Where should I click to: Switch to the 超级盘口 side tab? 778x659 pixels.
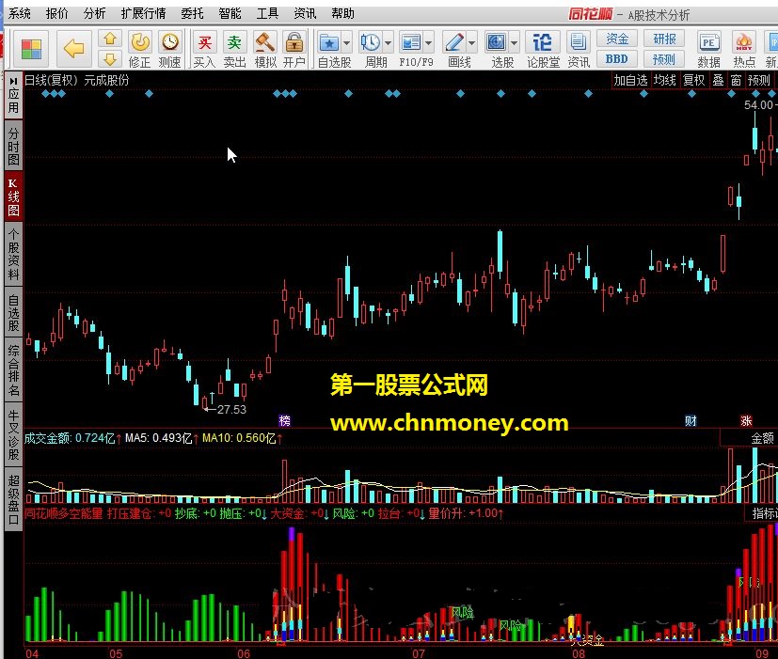13,499
